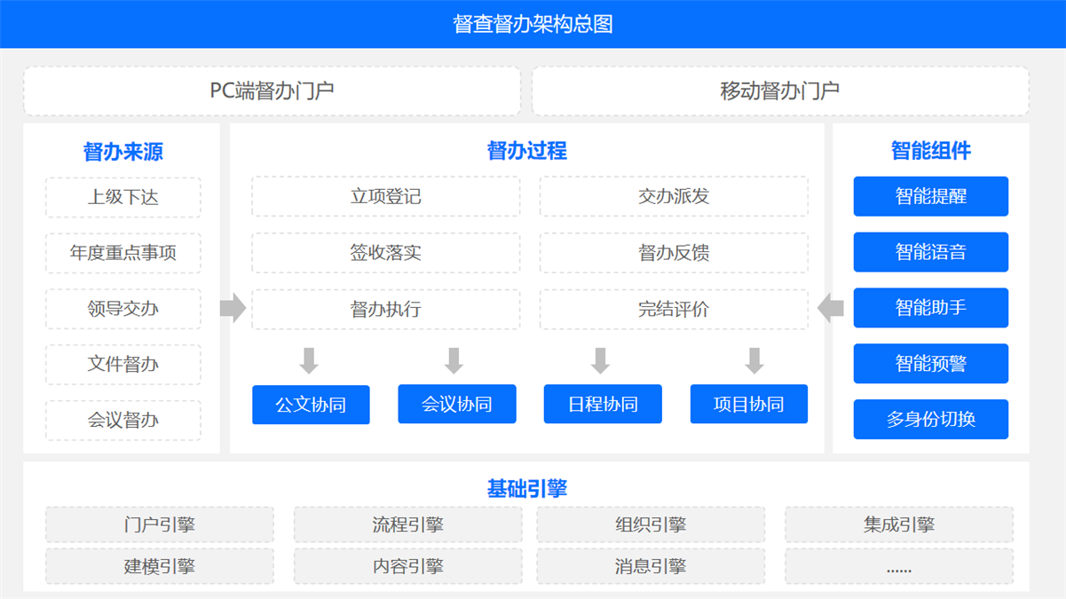
Task: Select the 立项登记 process step
Action: pos(385,197)
